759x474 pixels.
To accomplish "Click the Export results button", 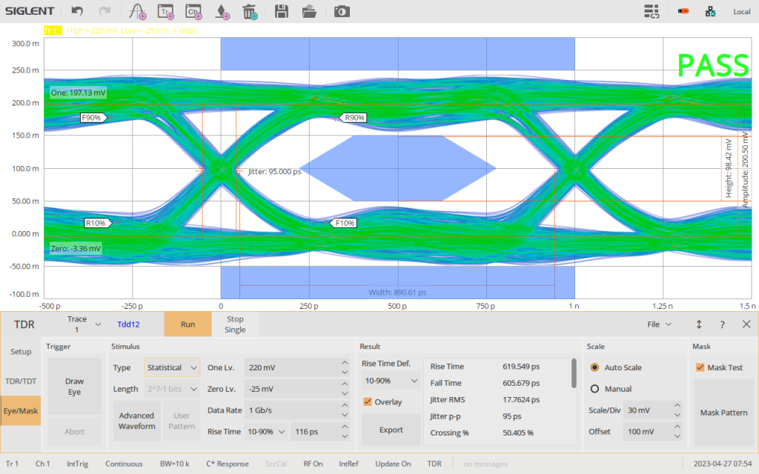I will point(391,430).
